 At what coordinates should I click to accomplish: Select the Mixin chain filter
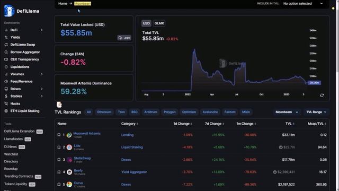(246, 112)
